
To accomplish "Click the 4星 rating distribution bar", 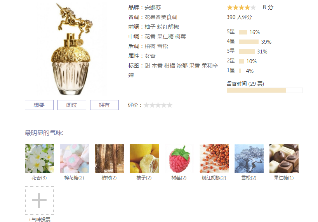I will (x=248, y=42).
